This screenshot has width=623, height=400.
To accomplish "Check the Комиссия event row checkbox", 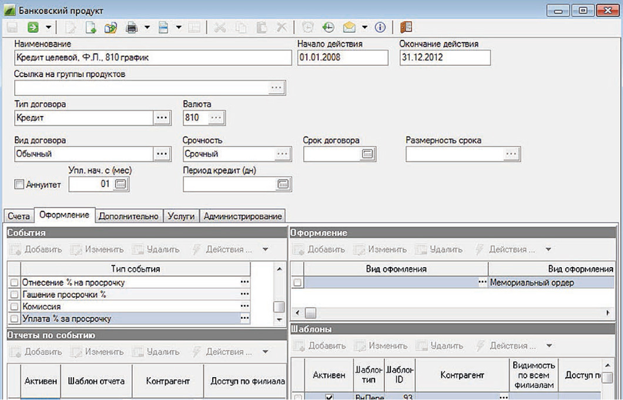I will [x=14, y=307].
